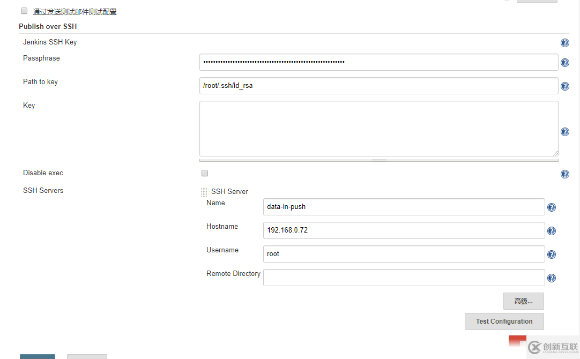Click the Passphrase help icon

564,63
